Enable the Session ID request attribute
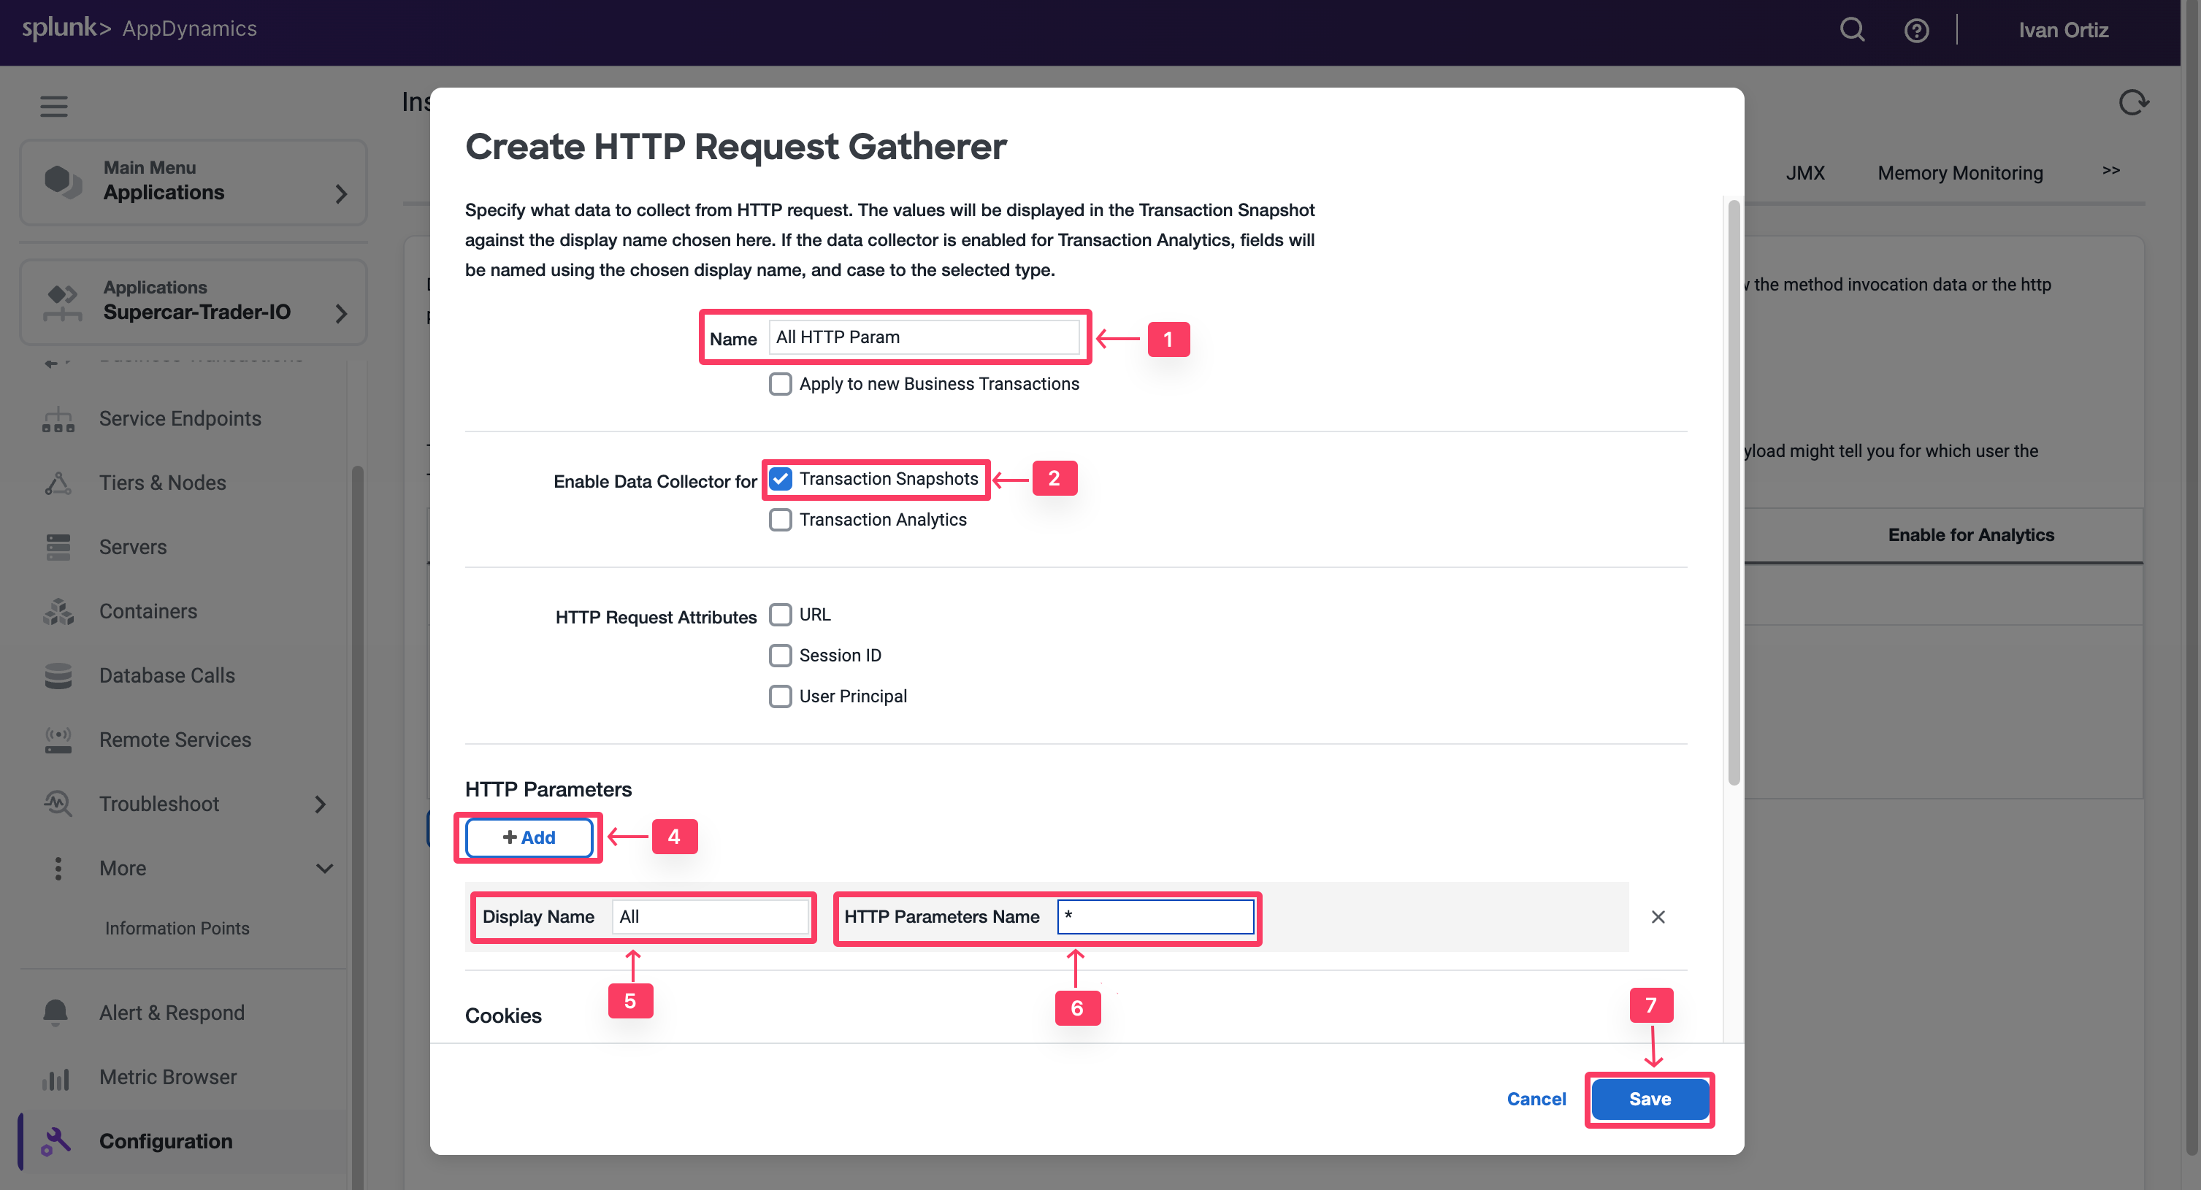This screenshot has height=1190, width=2201. (x=779, y=655)
